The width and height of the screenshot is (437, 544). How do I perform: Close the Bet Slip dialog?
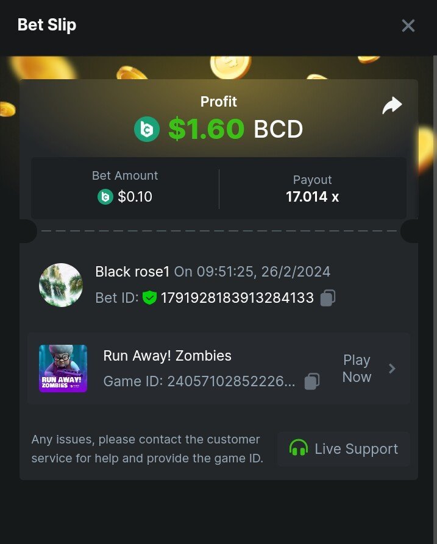(x=408, y=26)
